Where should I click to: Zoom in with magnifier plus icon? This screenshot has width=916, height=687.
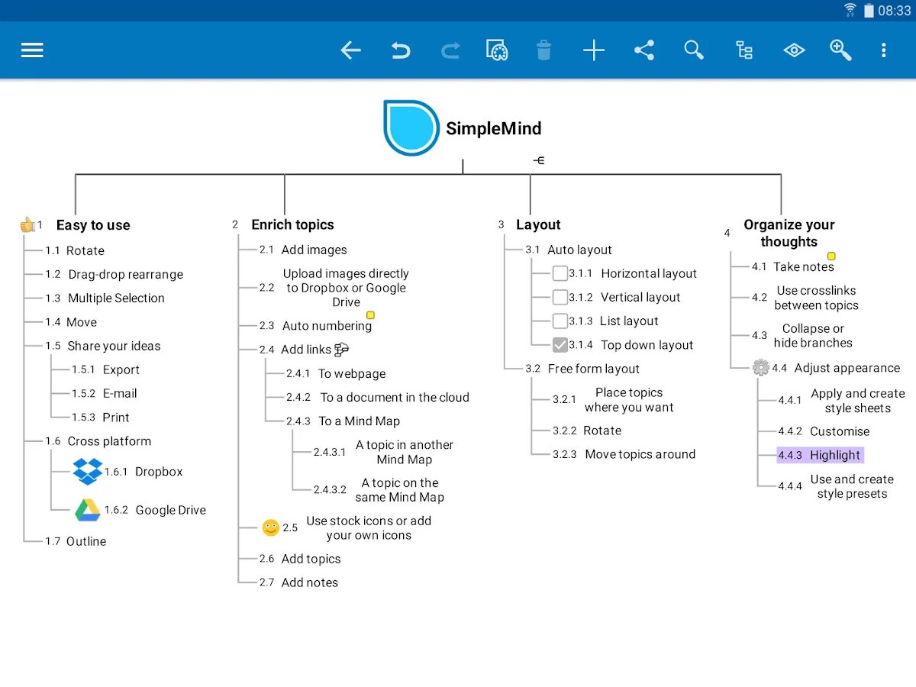click(x=840, y=50)
